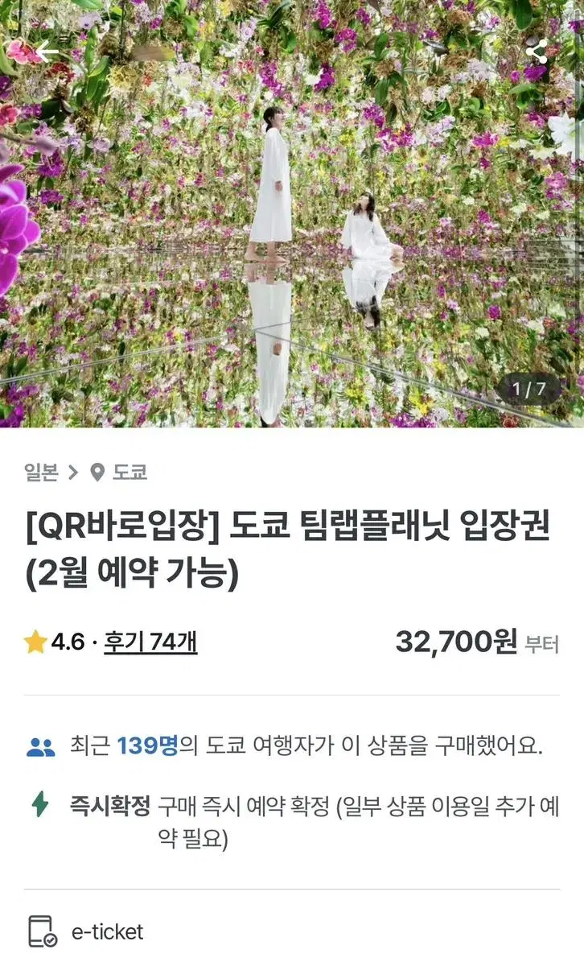Open the 후기 74개 reviews link
This screenshot has width=584, height=966.
[x=150, y=642]
